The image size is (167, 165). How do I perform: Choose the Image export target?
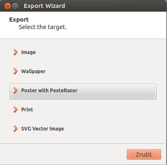coord(83,52)
